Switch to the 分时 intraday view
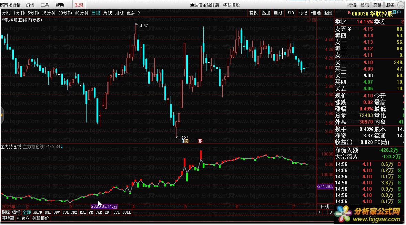The image size is (406, 225). click(x=6, y=13)
